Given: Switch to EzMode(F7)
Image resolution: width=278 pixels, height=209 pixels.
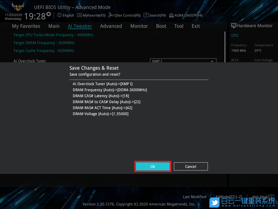Looking at the screenshot, I should click(226, 197).
